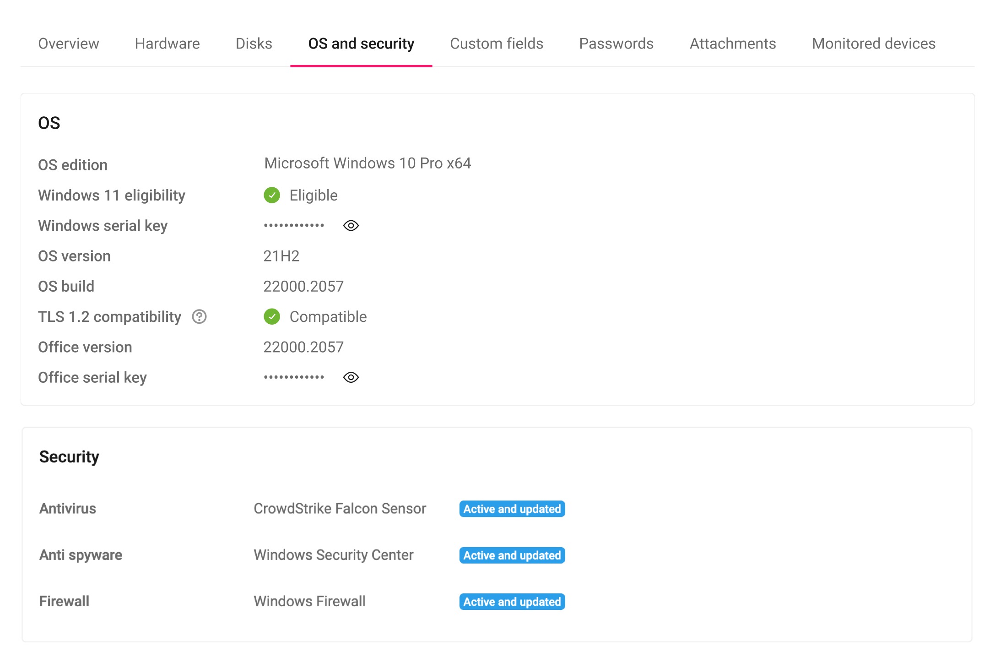
Task: Click the OS build value 22000.2057
Action: tap(303, 286)
